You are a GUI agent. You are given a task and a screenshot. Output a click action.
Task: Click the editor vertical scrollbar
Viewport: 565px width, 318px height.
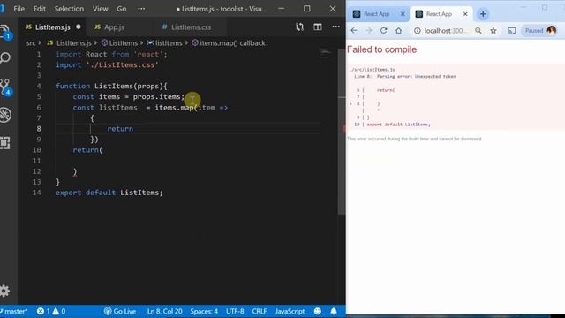point(342,132)
